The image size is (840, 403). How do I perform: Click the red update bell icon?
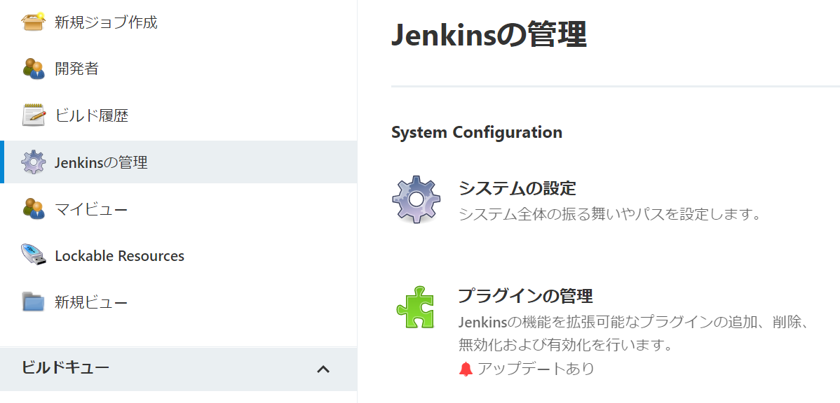[x=466, y=369]
